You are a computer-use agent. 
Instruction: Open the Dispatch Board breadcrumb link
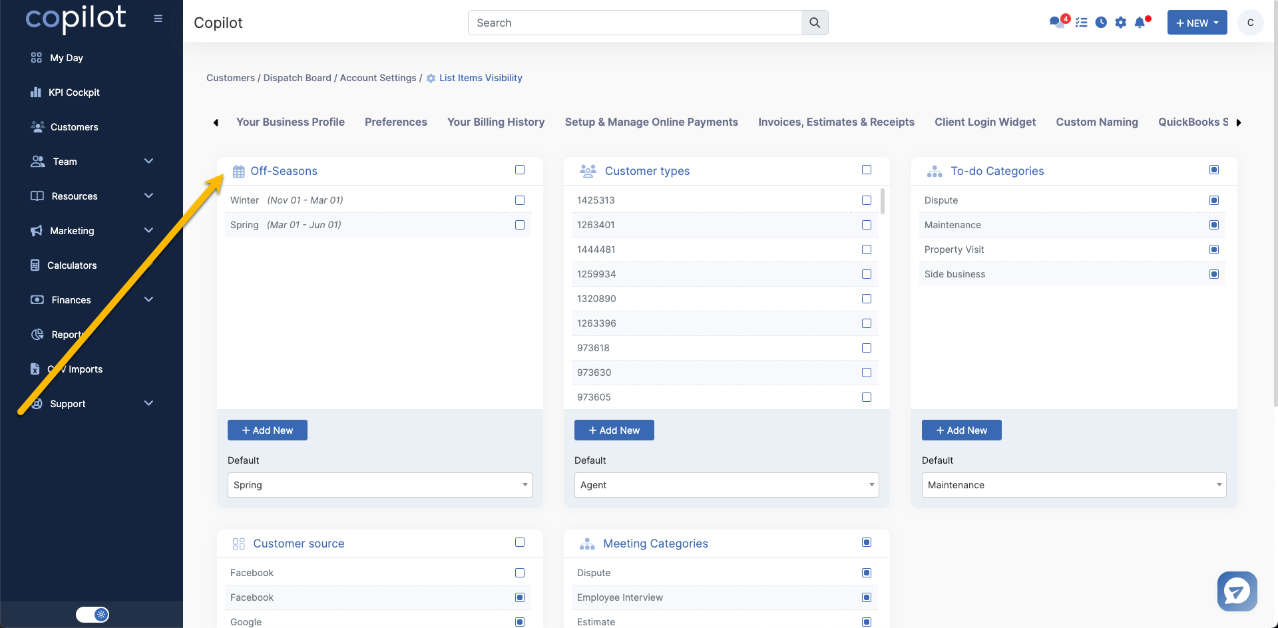pos(297,78)
